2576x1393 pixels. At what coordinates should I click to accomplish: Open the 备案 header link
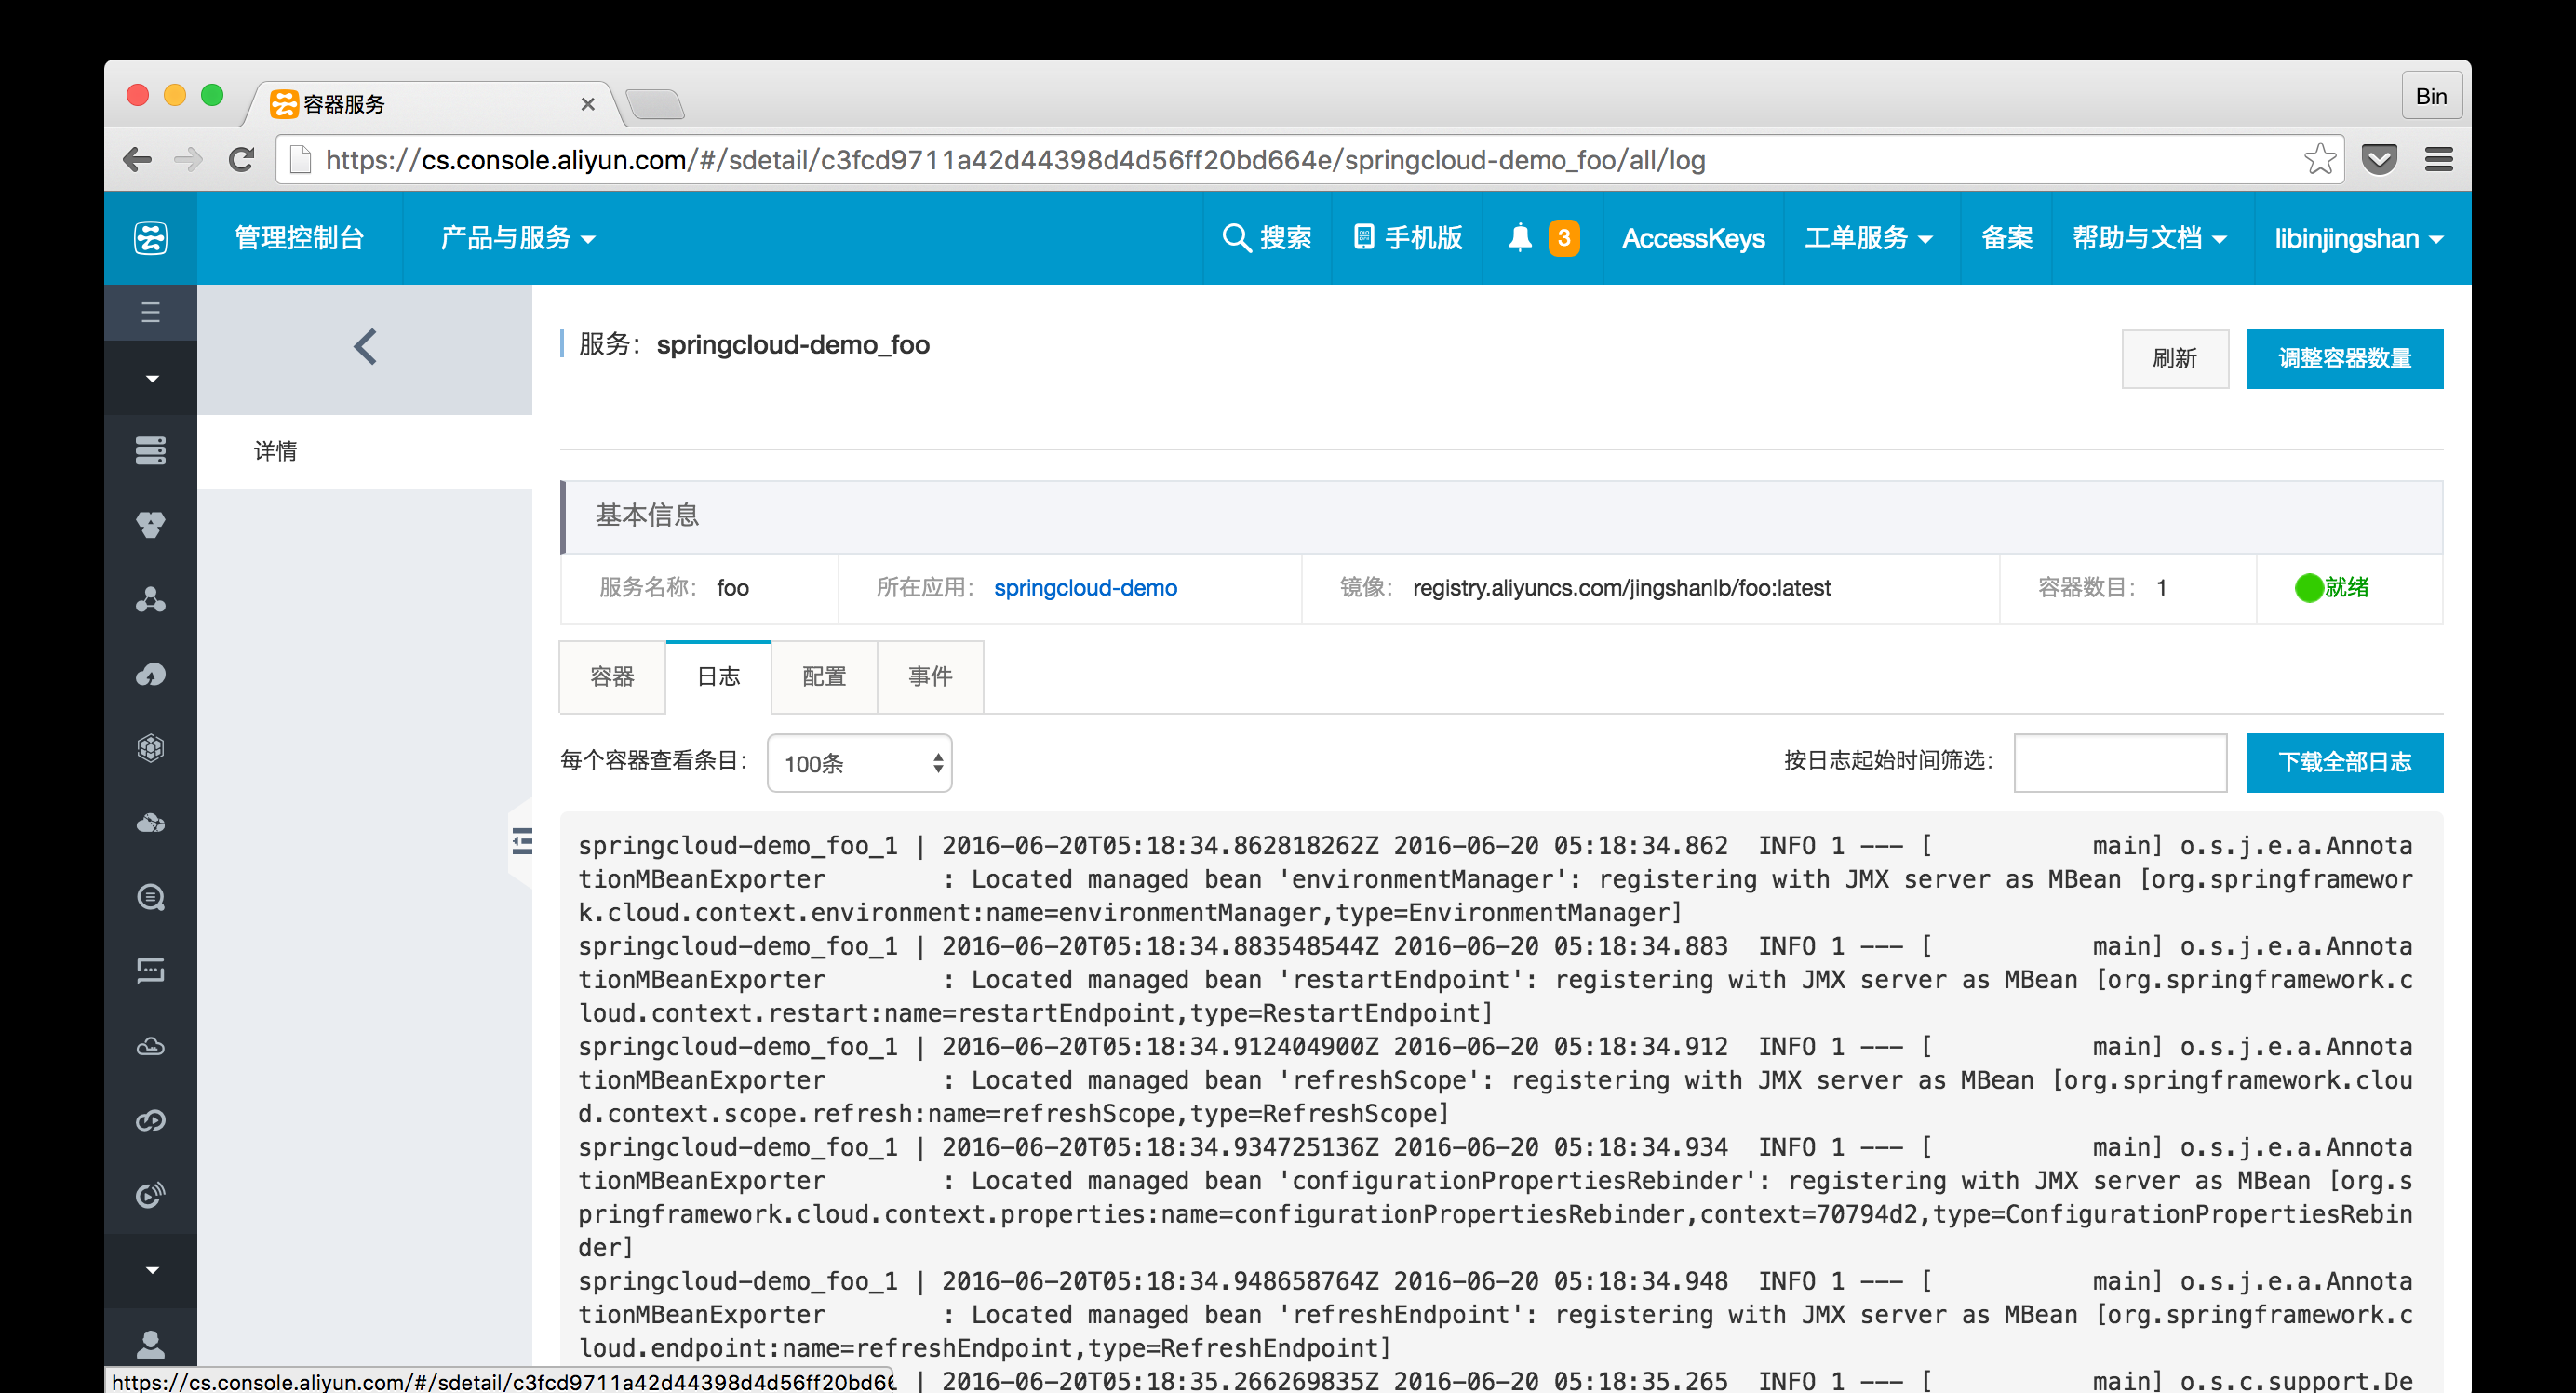tap(2007, 238)
